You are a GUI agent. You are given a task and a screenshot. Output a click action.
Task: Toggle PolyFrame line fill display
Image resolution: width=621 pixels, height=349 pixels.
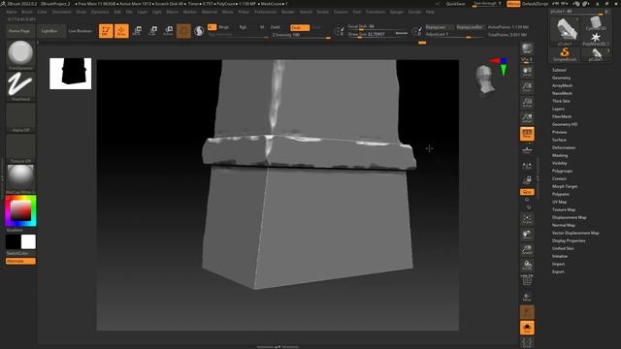pos(527,280)
